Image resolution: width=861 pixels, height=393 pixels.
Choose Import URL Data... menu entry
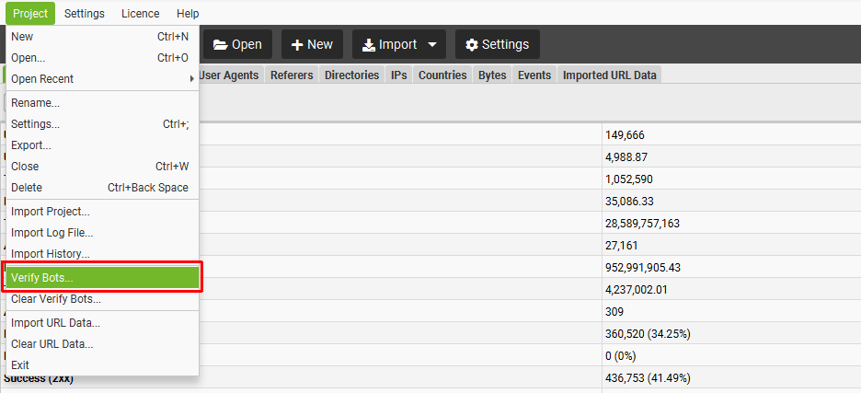[101, 323]
